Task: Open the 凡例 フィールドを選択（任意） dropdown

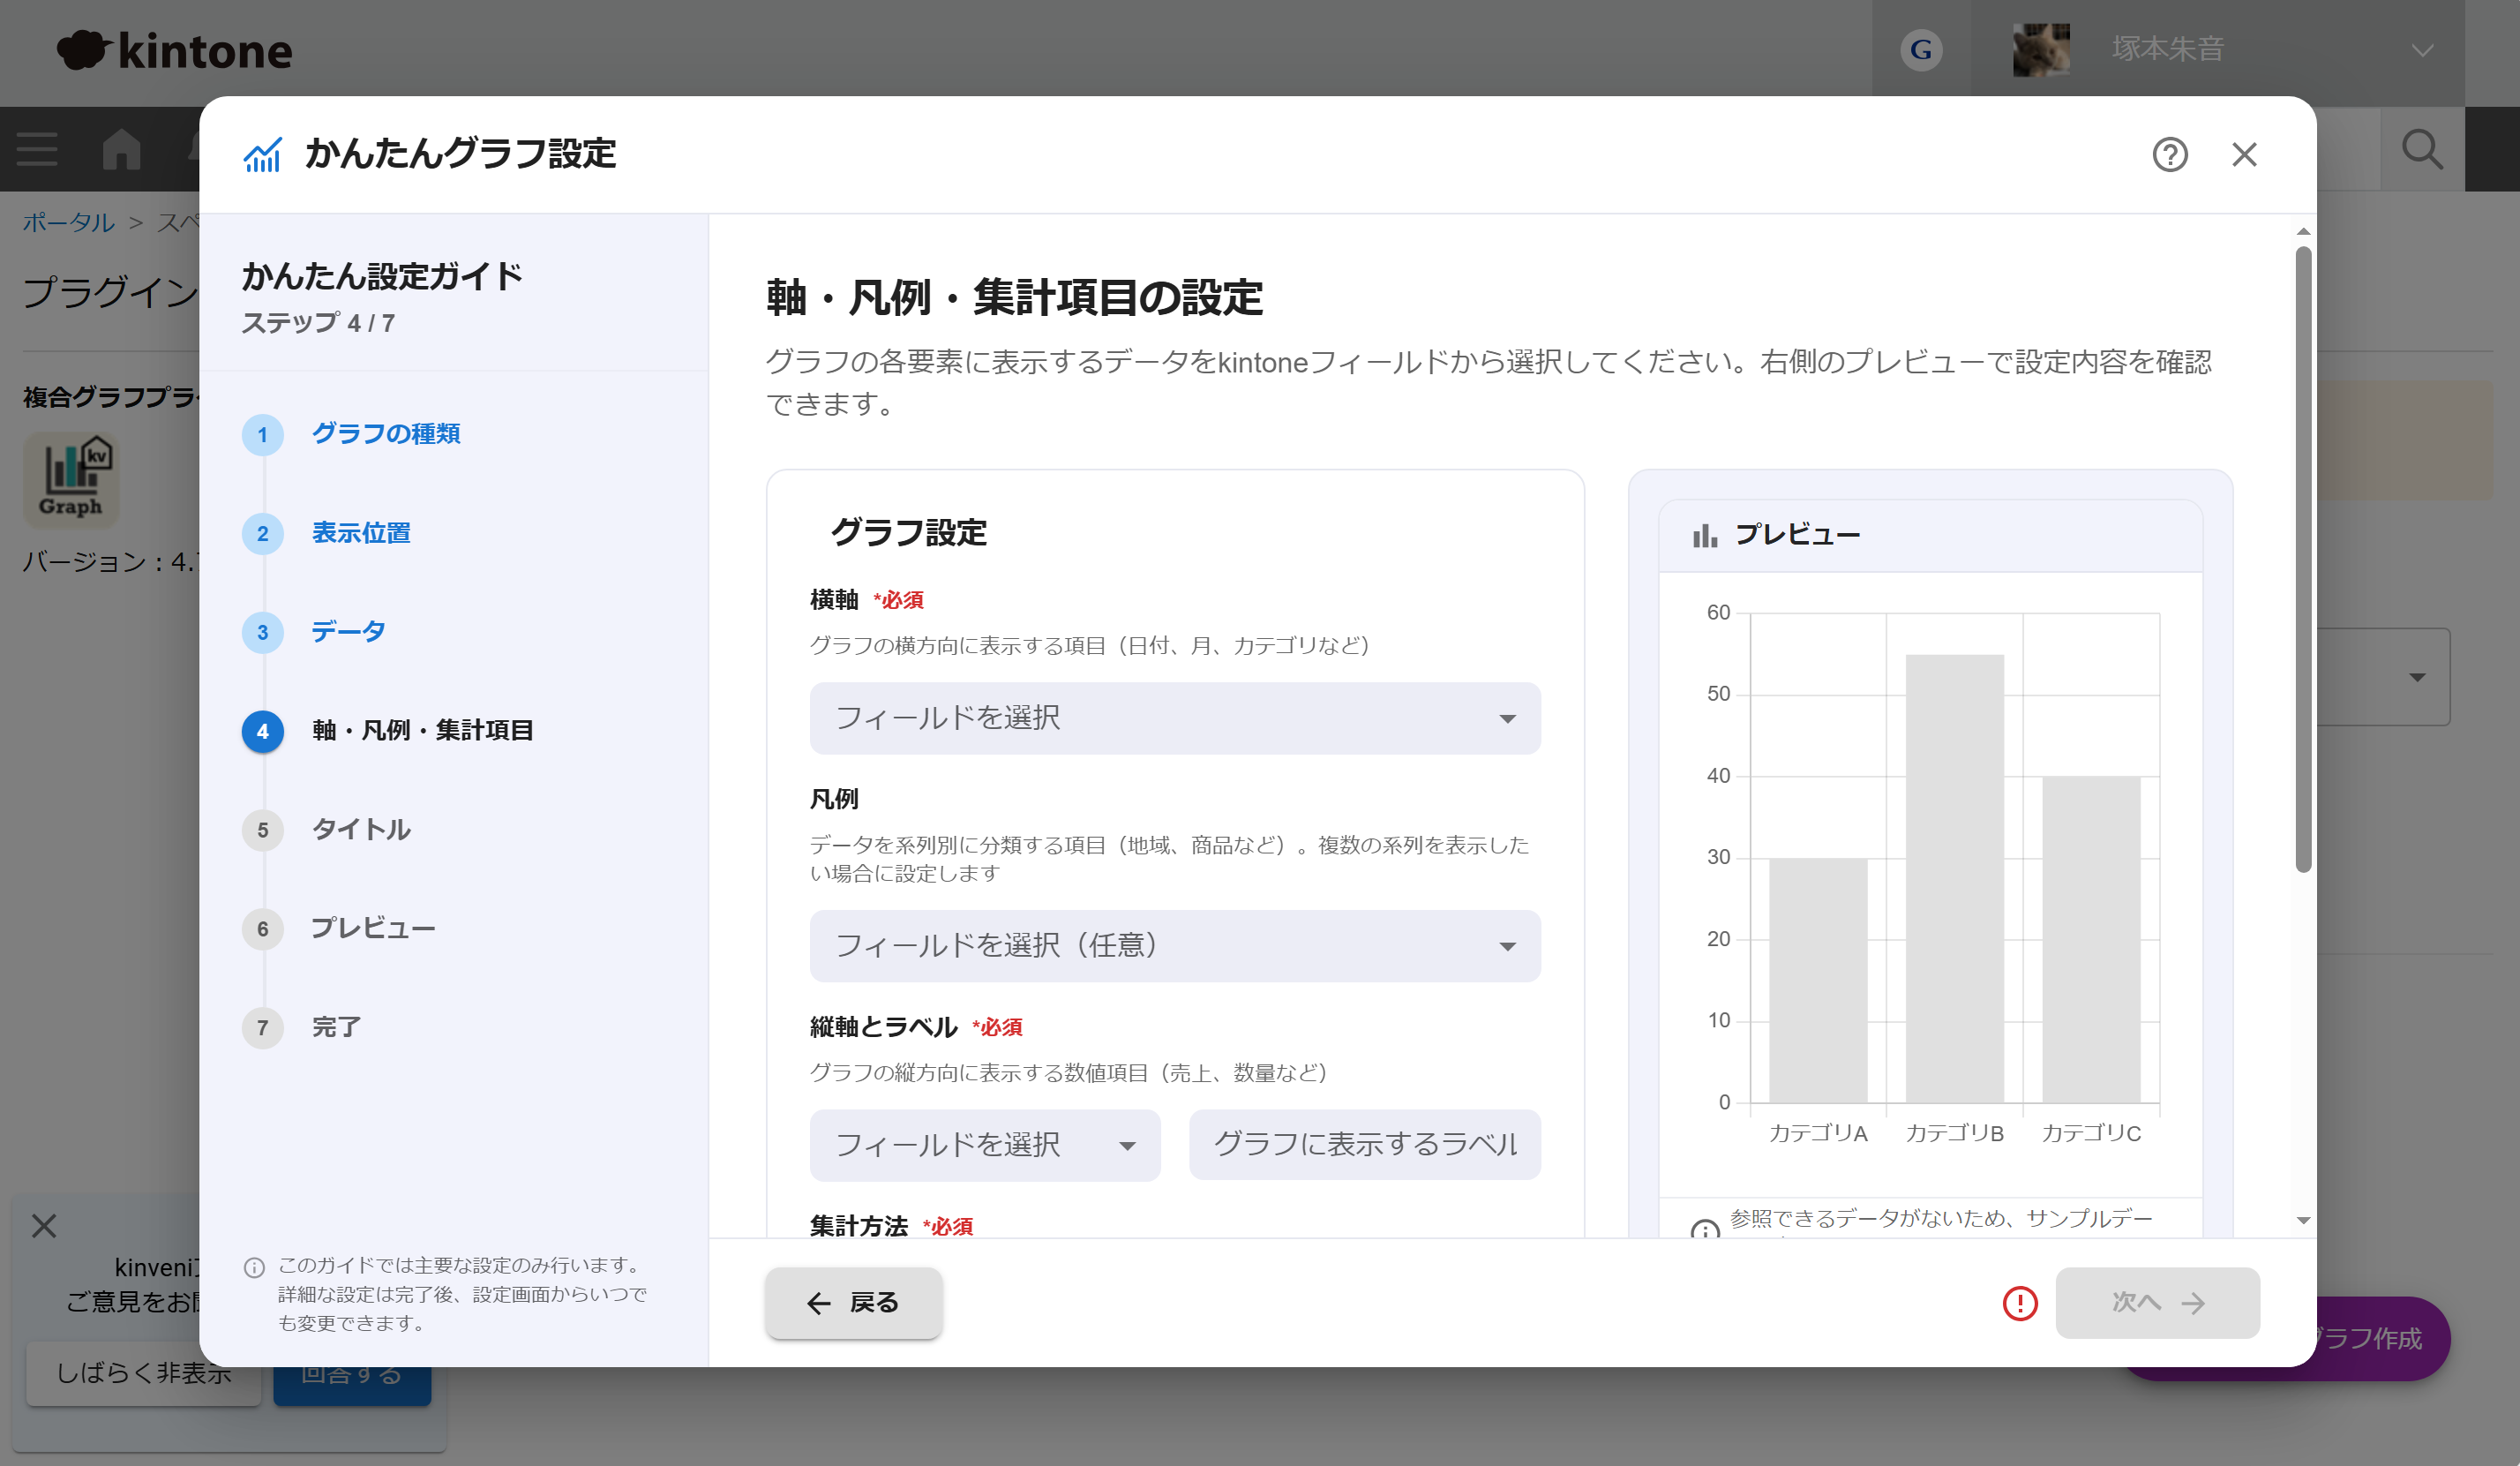Action: coord(1174,945)
